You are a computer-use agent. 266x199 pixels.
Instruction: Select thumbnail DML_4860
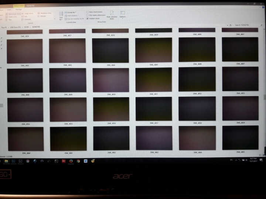tap(26, 139)
